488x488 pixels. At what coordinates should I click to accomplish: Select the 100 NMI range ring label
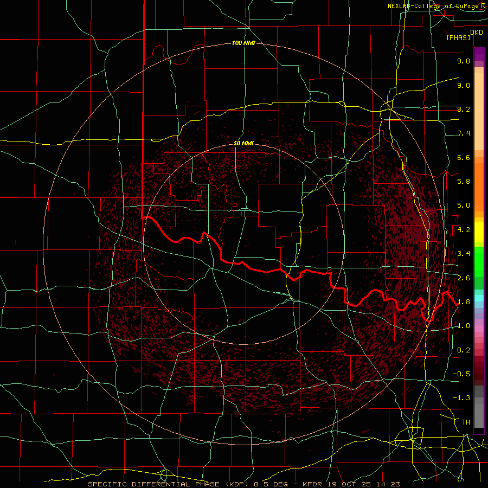click(x=243, y=43)
